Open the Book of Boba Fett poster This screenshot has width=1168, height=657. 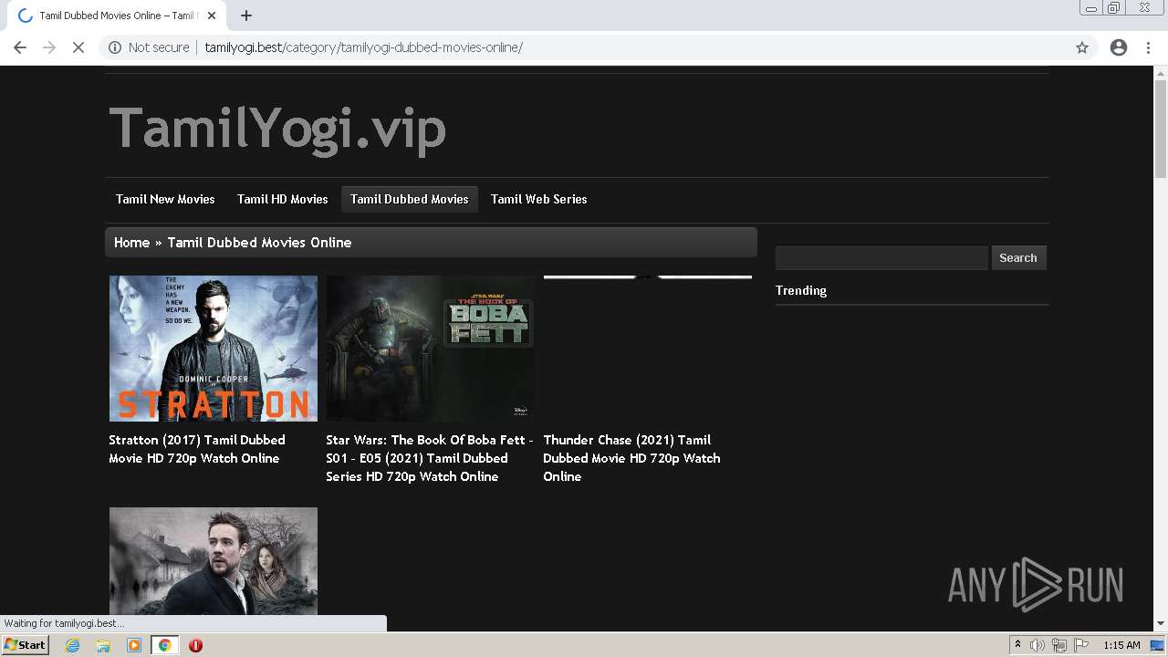pos(431,349)
